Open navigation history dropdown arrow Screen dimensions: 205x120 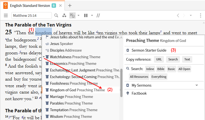(x=191, y=15)
